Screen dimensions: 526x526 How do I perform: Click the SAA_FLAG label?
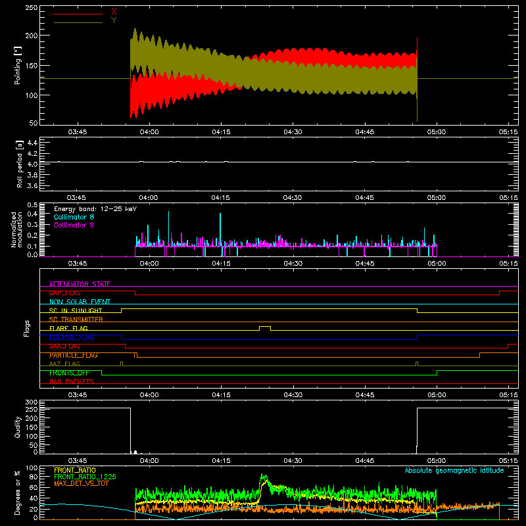pyautogui.click(x=64, y=347)
